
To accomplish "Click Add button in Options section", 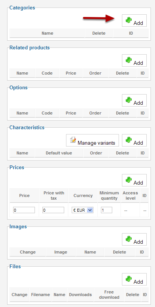I will click(134, 101).
